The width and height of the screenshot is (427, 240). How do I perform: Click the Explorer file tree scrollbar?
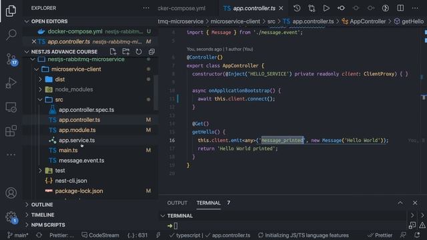[x=156, y=93]
